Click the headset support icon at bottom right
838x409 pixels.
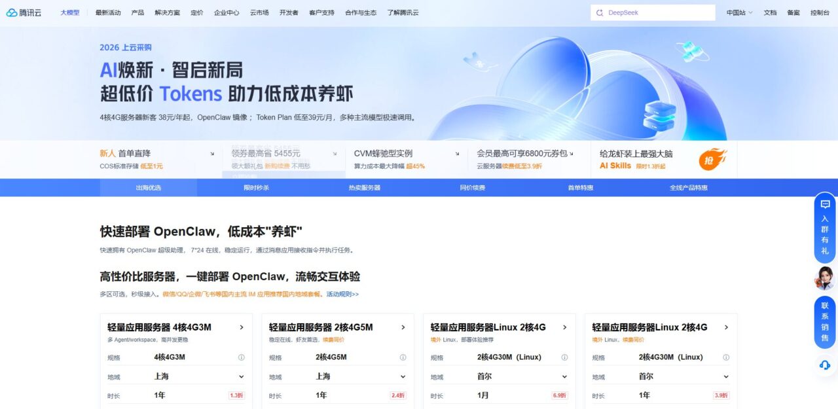[x=826, y=365]
